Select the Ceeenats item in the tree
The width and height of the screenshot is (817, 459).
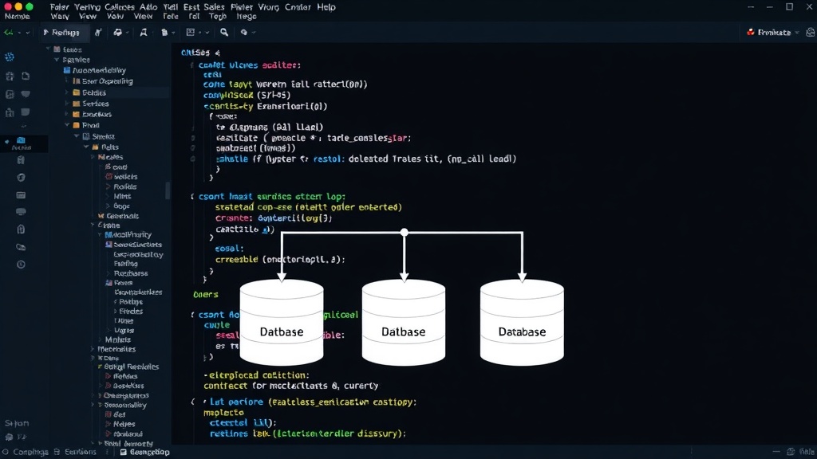(x=122, y=215)
